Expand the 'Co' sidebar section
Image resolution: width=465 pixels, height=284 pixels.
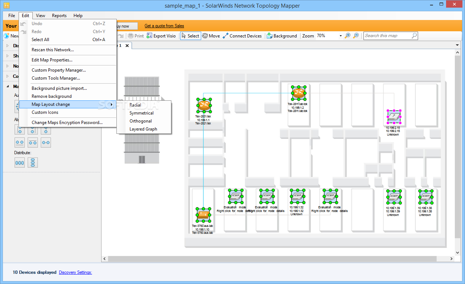[8, 76]
